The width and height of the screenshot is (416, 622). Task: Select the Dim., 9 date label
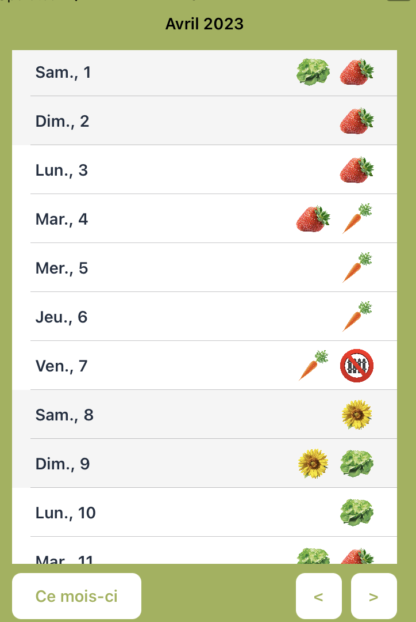63,464
